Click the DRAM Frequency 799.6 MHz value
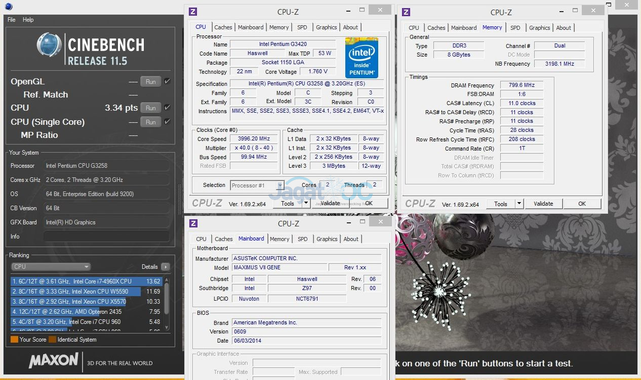The height and width of the screenshot is (380, 641). point(522,85)
